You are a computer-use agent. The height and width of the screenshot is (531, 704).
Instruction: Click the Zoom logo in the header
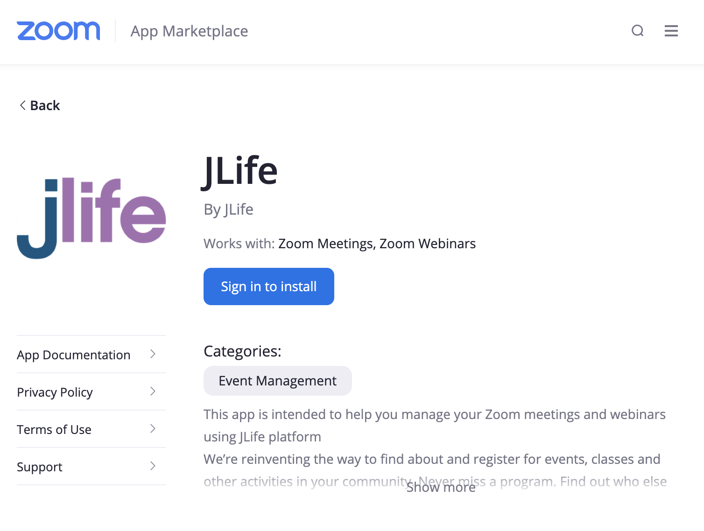58,30
